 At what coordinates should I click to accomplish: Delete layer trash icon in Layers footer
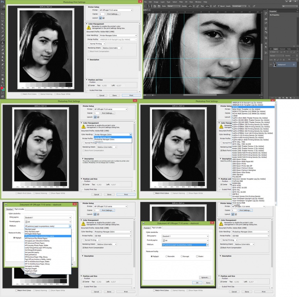[x=294, y=98]
